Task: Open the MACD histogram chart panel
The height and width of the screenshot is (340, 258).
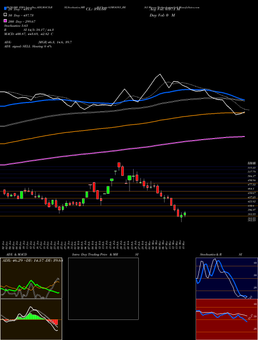Action: click(x=31, y=319)
